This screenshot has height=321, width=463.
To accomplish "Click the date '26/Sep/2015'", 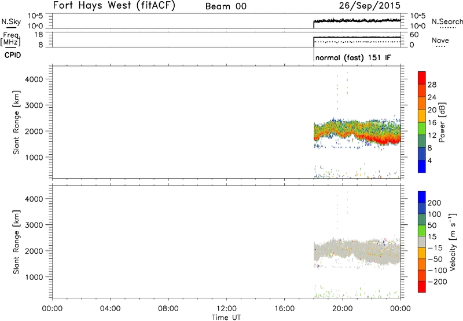I will tap(370, 5).
